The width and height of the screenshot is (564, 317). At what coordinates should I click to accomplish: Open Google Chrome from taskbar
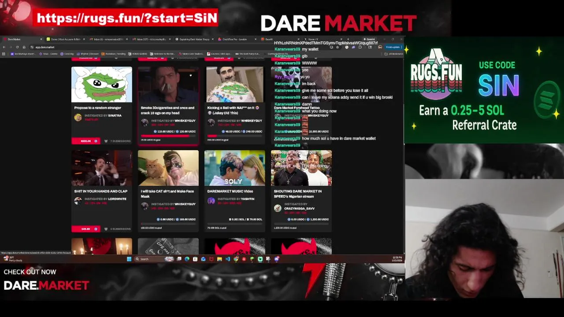[x=236, y=259]
